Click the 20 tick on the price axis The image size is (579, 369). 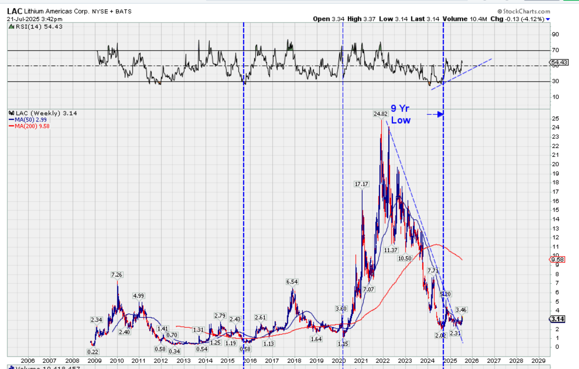[x=555, y=164]
